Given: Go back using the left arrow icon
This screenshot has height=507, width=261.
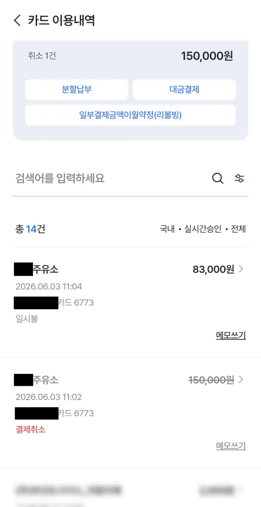Looking at the screenshot, I should pyautogui.click(x=17, y=20).
